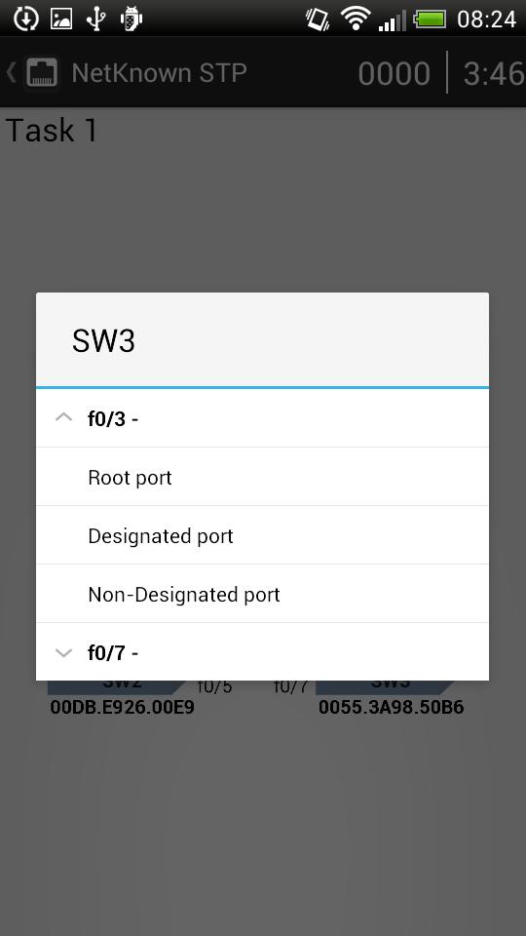Tap the 3:46 countdown timer
526x936 pixels.
[x=493, y=74]
